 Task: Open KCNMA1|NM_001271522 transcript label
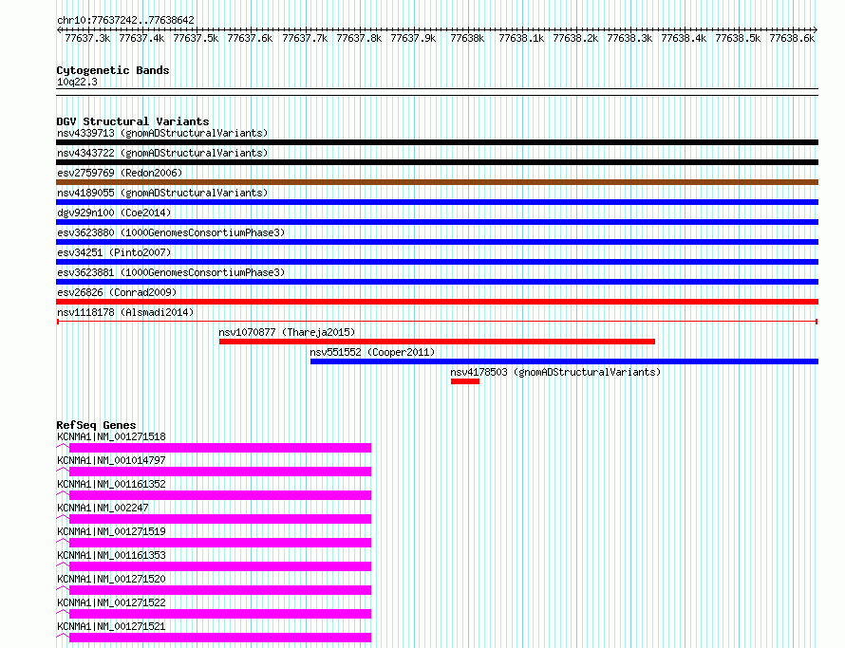[x=111, y=602]
